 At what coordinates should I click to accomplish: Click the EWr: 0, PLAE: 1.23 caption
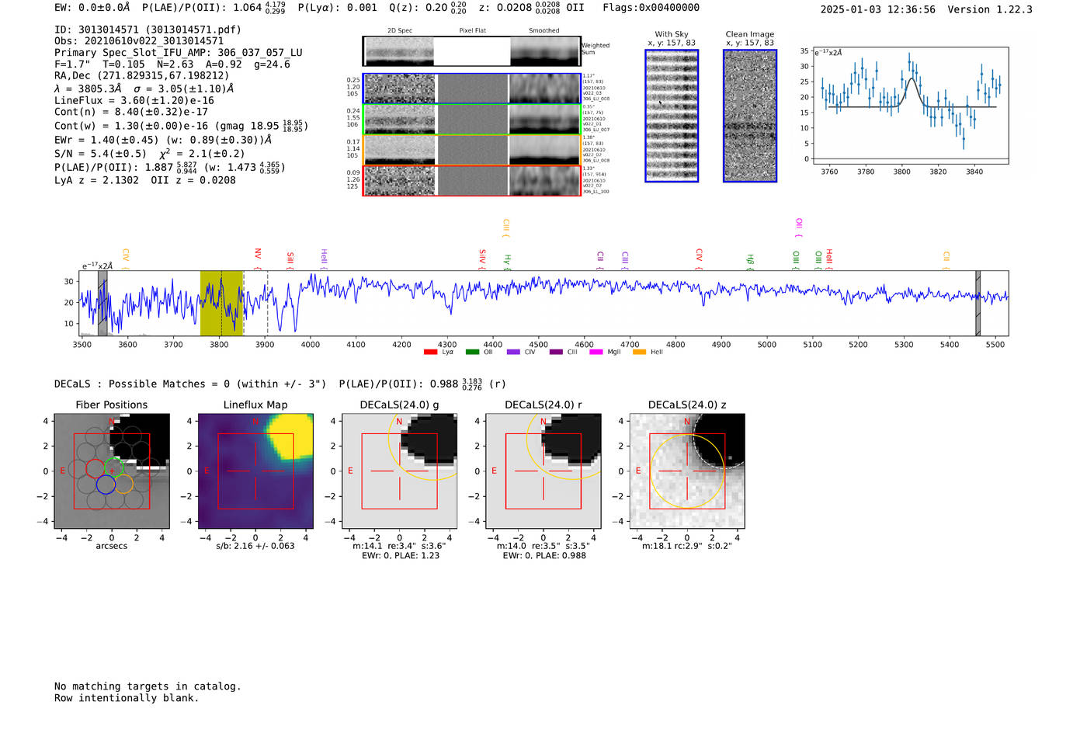401,555
